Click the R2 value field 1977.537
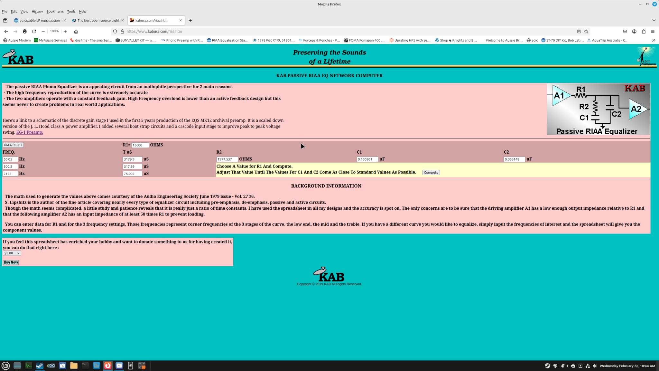Image resolution: width=659 pixels, height=371 pixels. [227, 159]
